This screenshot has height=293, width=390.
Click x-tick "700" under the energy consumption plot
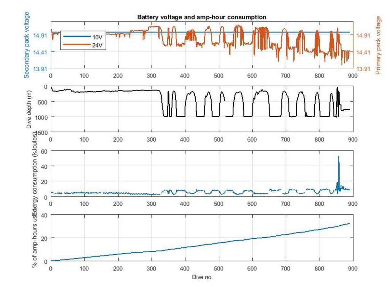click(x=286, y=204)
